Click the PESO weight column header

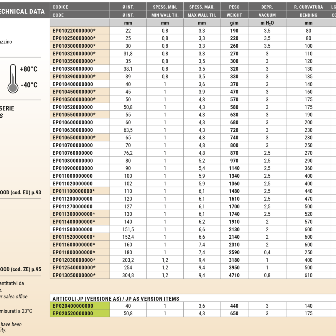[x=234, y=7]
